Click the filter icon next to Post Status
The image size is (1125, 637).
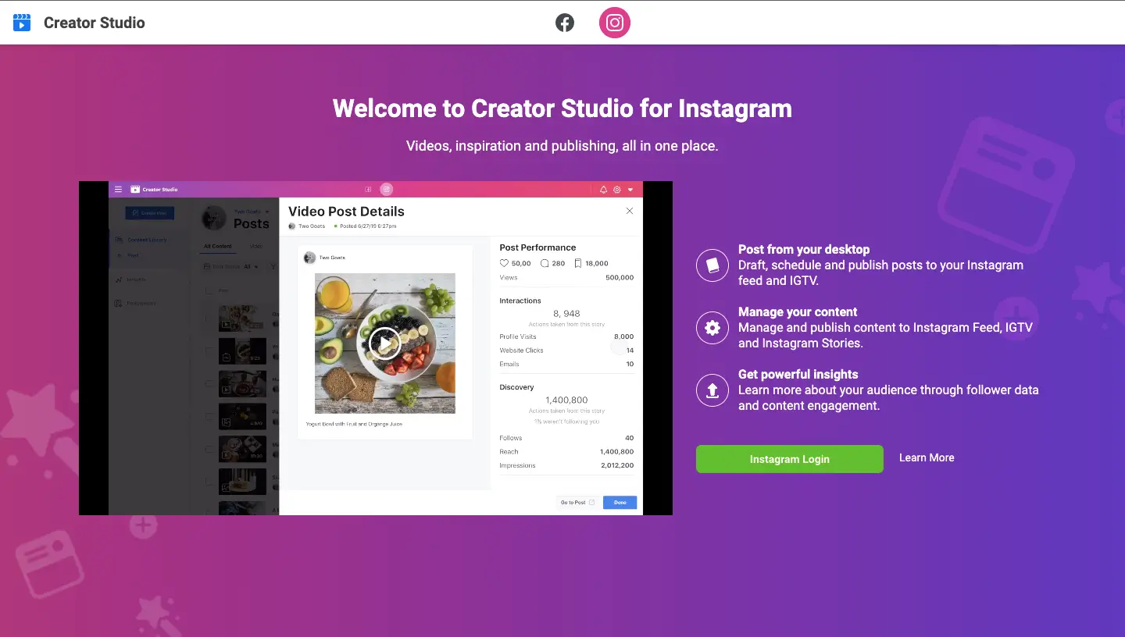point(273,266)
